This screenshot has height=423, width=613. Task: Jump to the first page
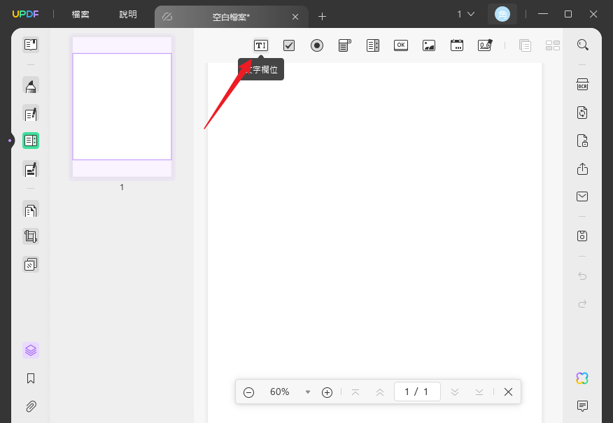(x=355, y=392)
